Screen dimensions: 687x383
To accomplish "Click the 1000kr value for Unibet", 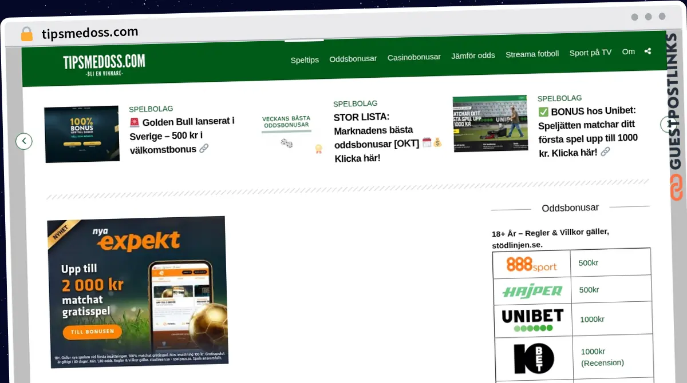I will 593,319.
